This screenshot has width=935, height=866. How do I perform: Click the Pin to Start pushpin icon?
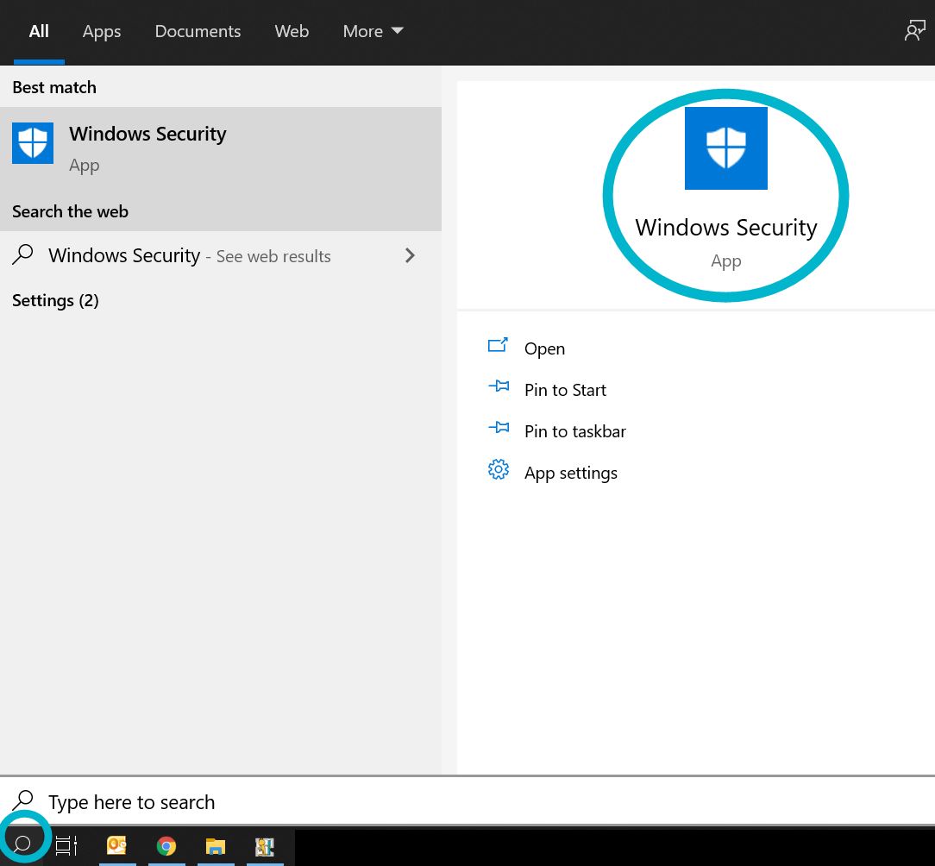tap(499, 386)
